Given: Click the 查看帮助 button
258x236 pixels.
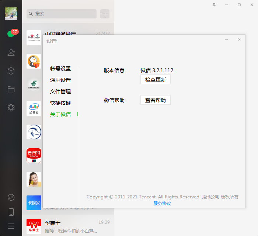Looking at the screenshot, I should click(156, 100).
